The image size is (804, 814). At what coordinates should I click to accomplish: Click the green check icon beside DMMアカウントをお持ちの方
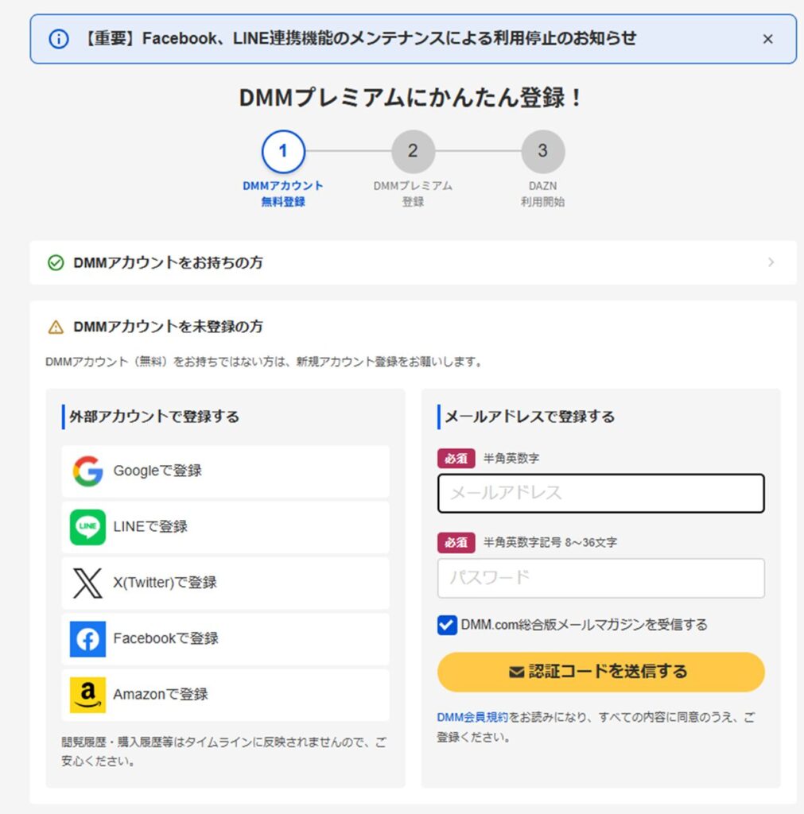56,262
